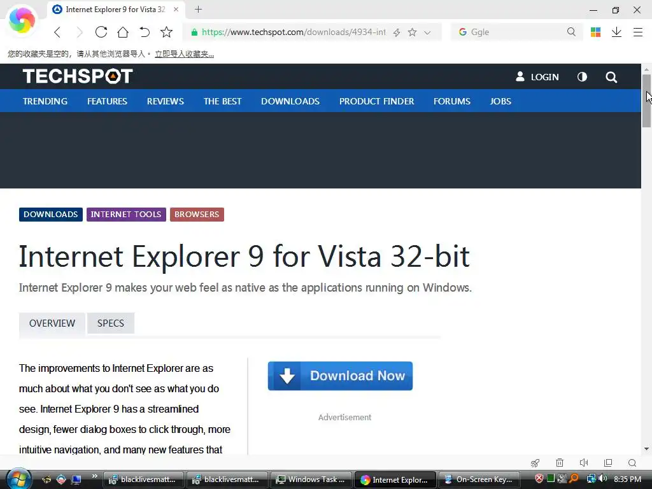The image size is (652, 489).
Task: Open the PRODUCT FINDER menu
Action: (377, 101)
